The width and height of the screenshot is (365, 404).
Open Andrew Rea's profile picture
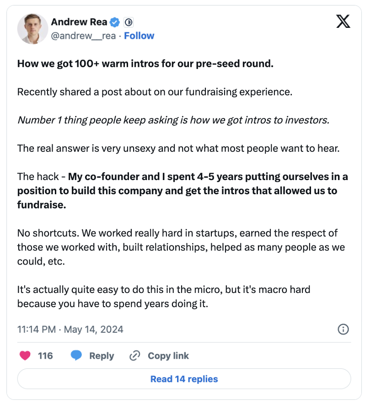point(33,29)
